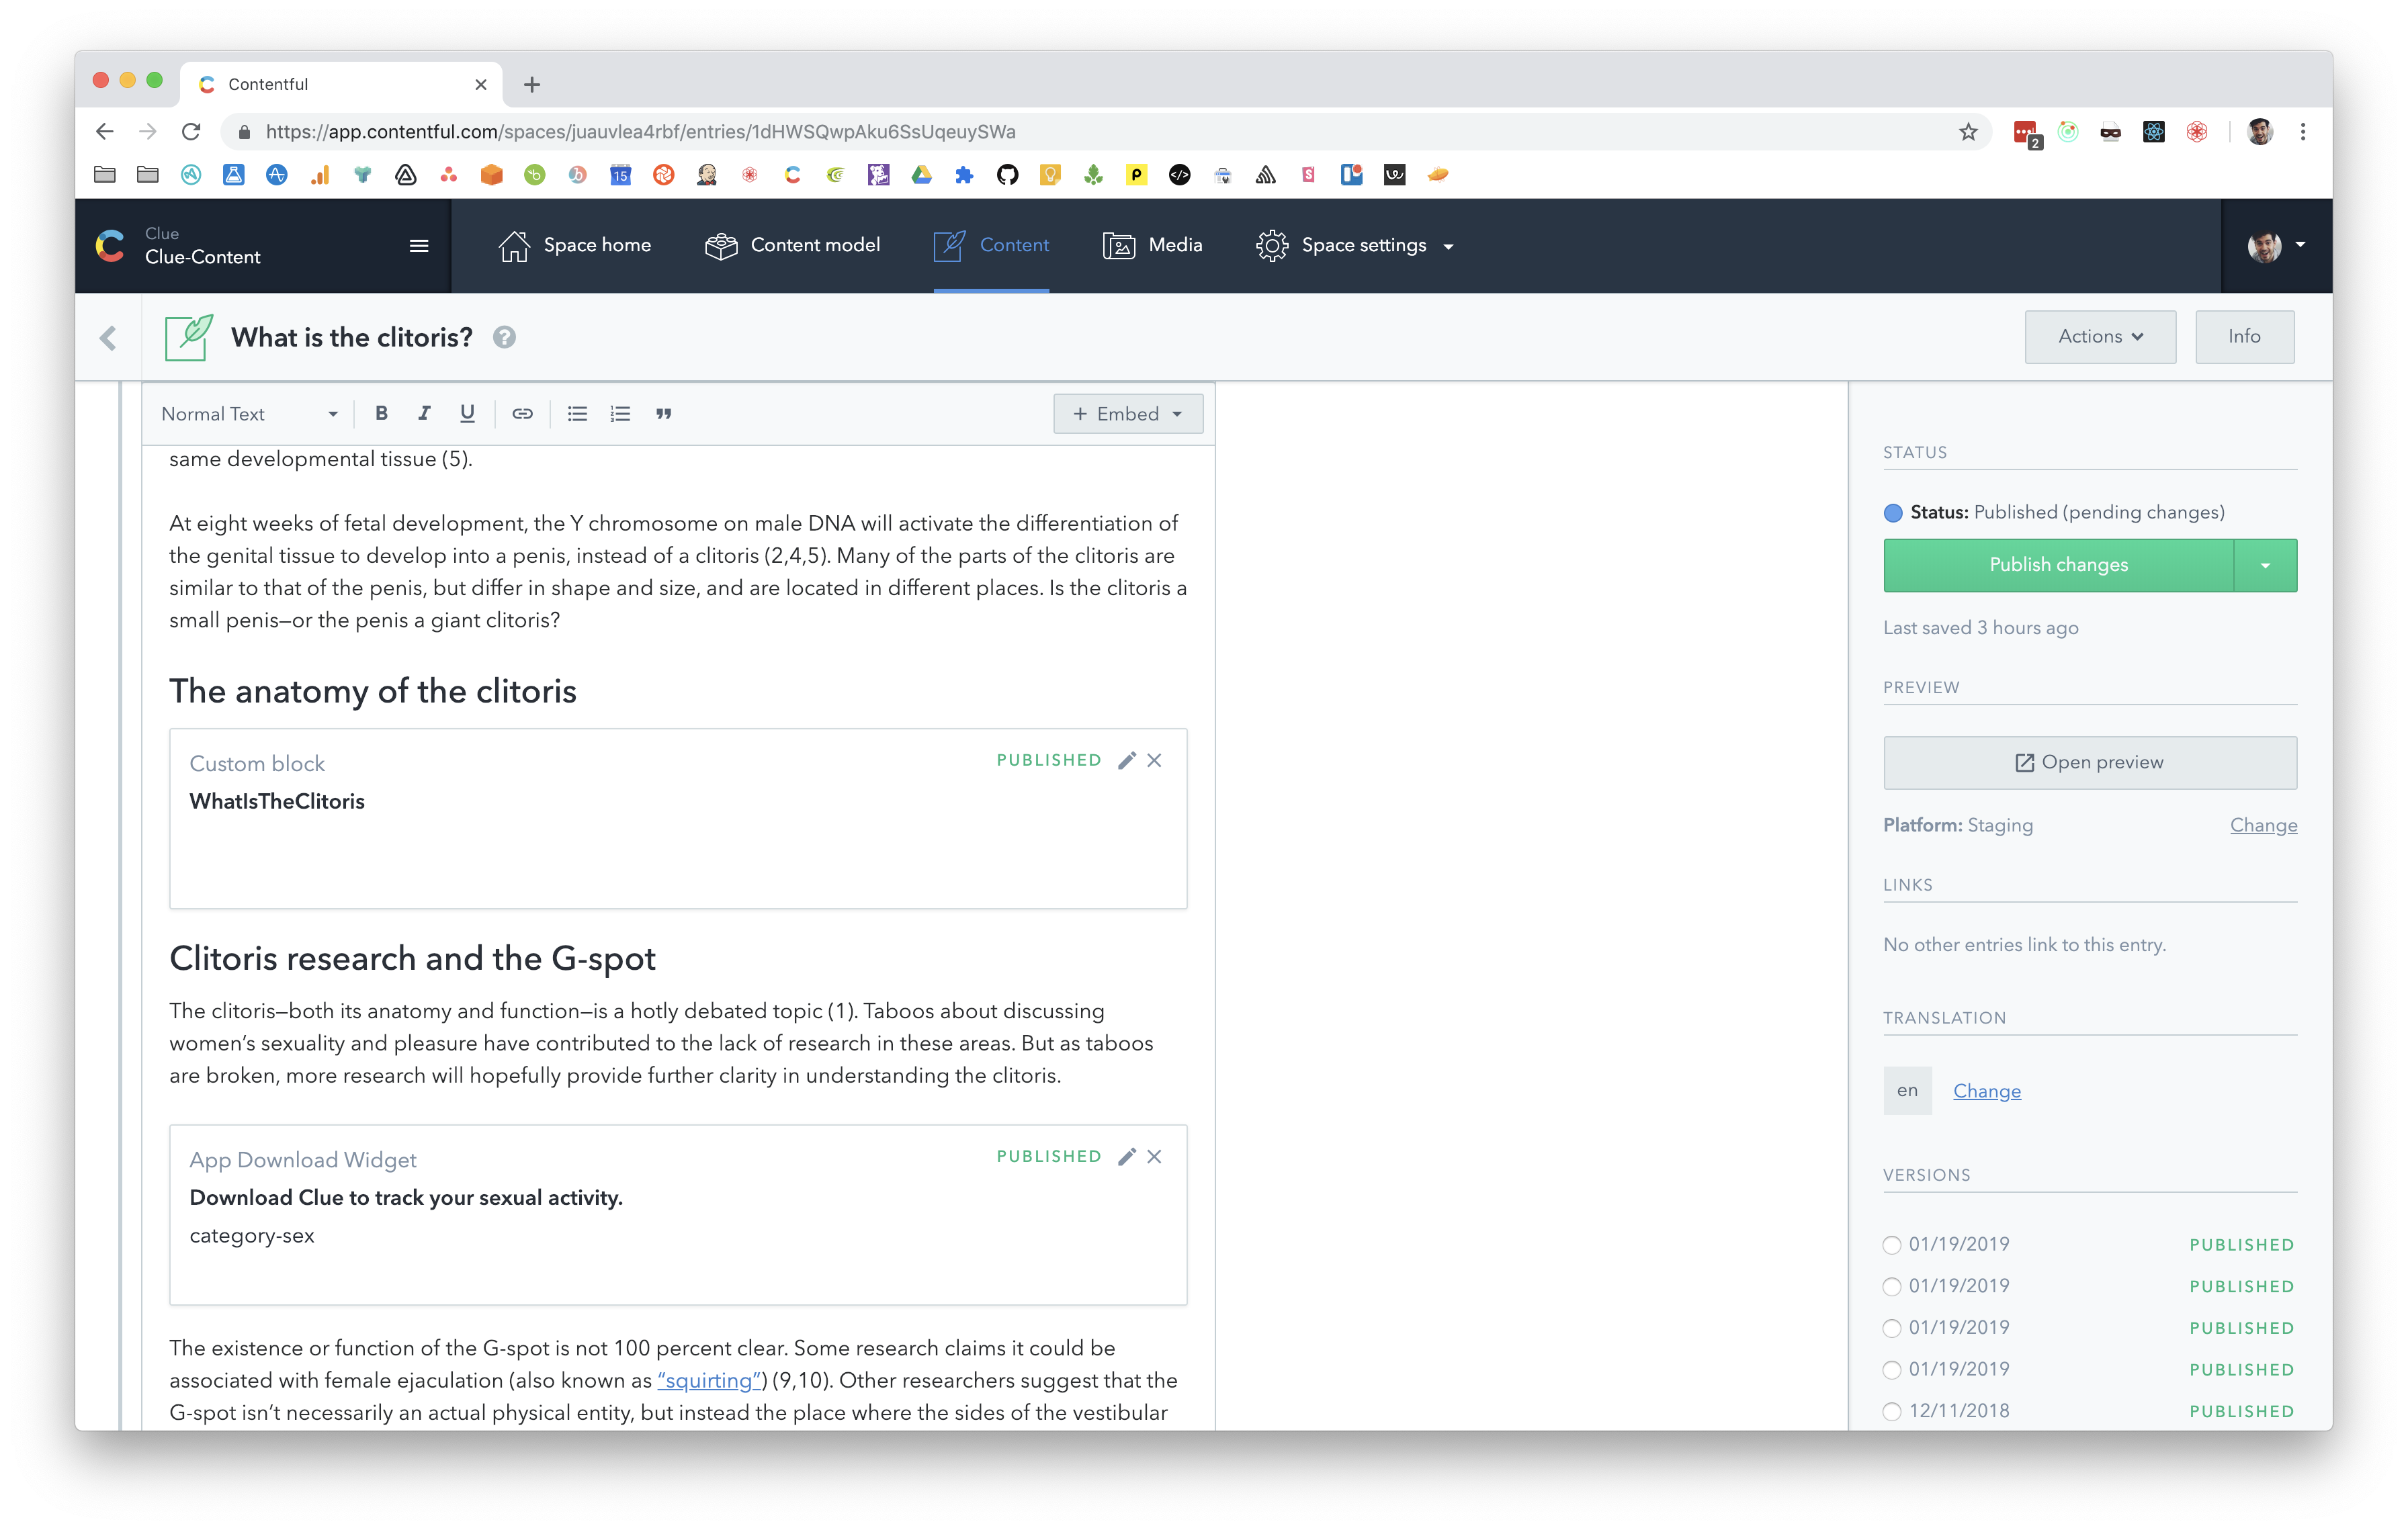Viewport: 2408px width, 1530px height.
Task: Click the underline formatting icon
Action: [467, 414]
